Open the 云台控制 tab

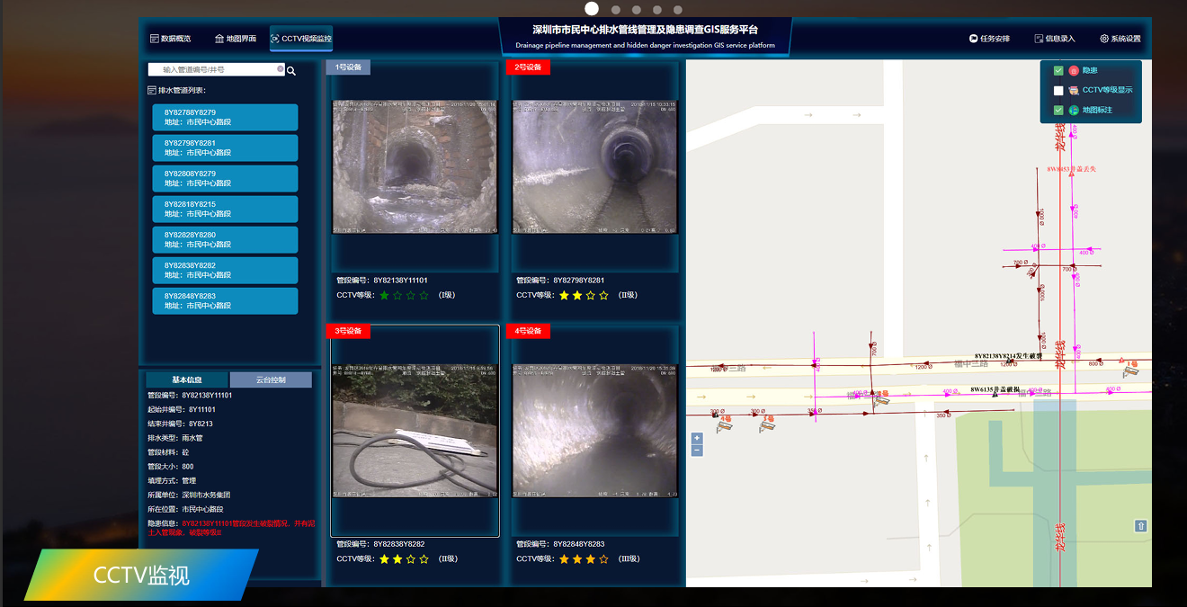coord(271,379)
